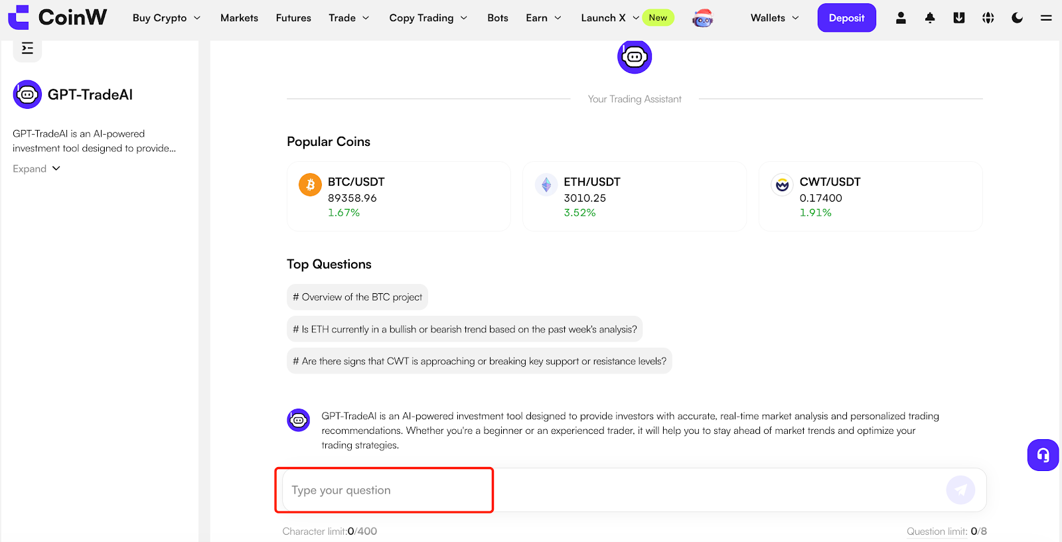
Task: Collapse the sidebar panel icon
Action: tap(27, 48)
